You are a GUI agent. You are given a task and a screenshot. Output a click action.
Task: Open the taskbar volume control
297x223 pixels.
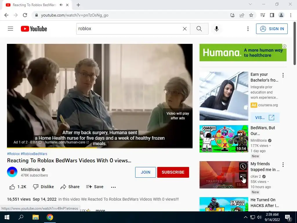point(259,217)
